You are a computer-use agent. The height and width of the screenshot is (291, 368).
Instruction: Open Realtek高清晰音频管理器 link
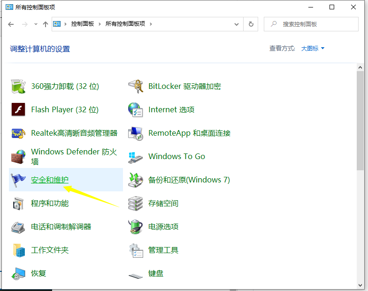74,133
